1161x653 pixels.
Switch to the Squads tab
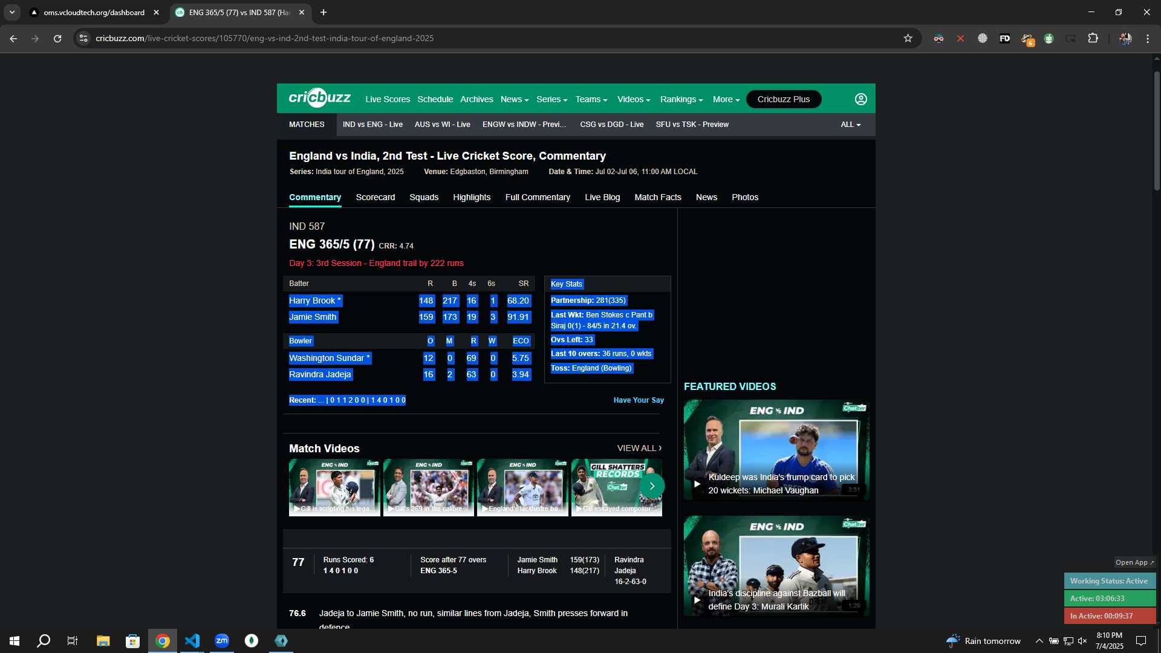pos(424,197)
